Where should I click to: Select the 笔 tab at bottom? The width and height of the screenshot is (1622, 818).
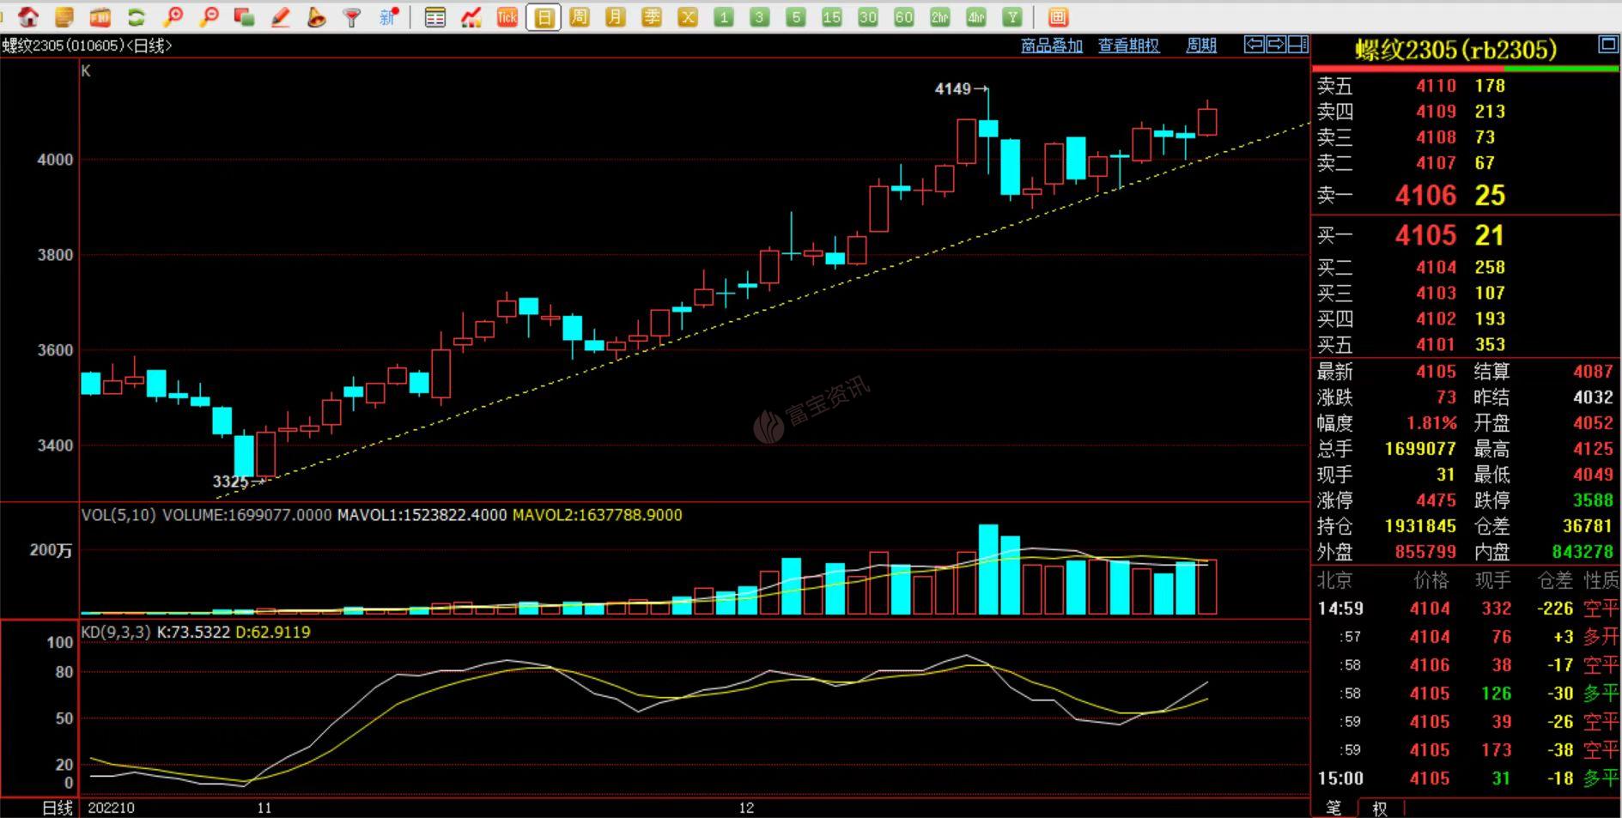(1333, 808)
